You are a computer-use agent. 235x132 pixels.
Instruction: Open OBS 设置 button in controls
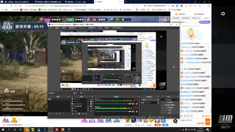pos(170,111)
